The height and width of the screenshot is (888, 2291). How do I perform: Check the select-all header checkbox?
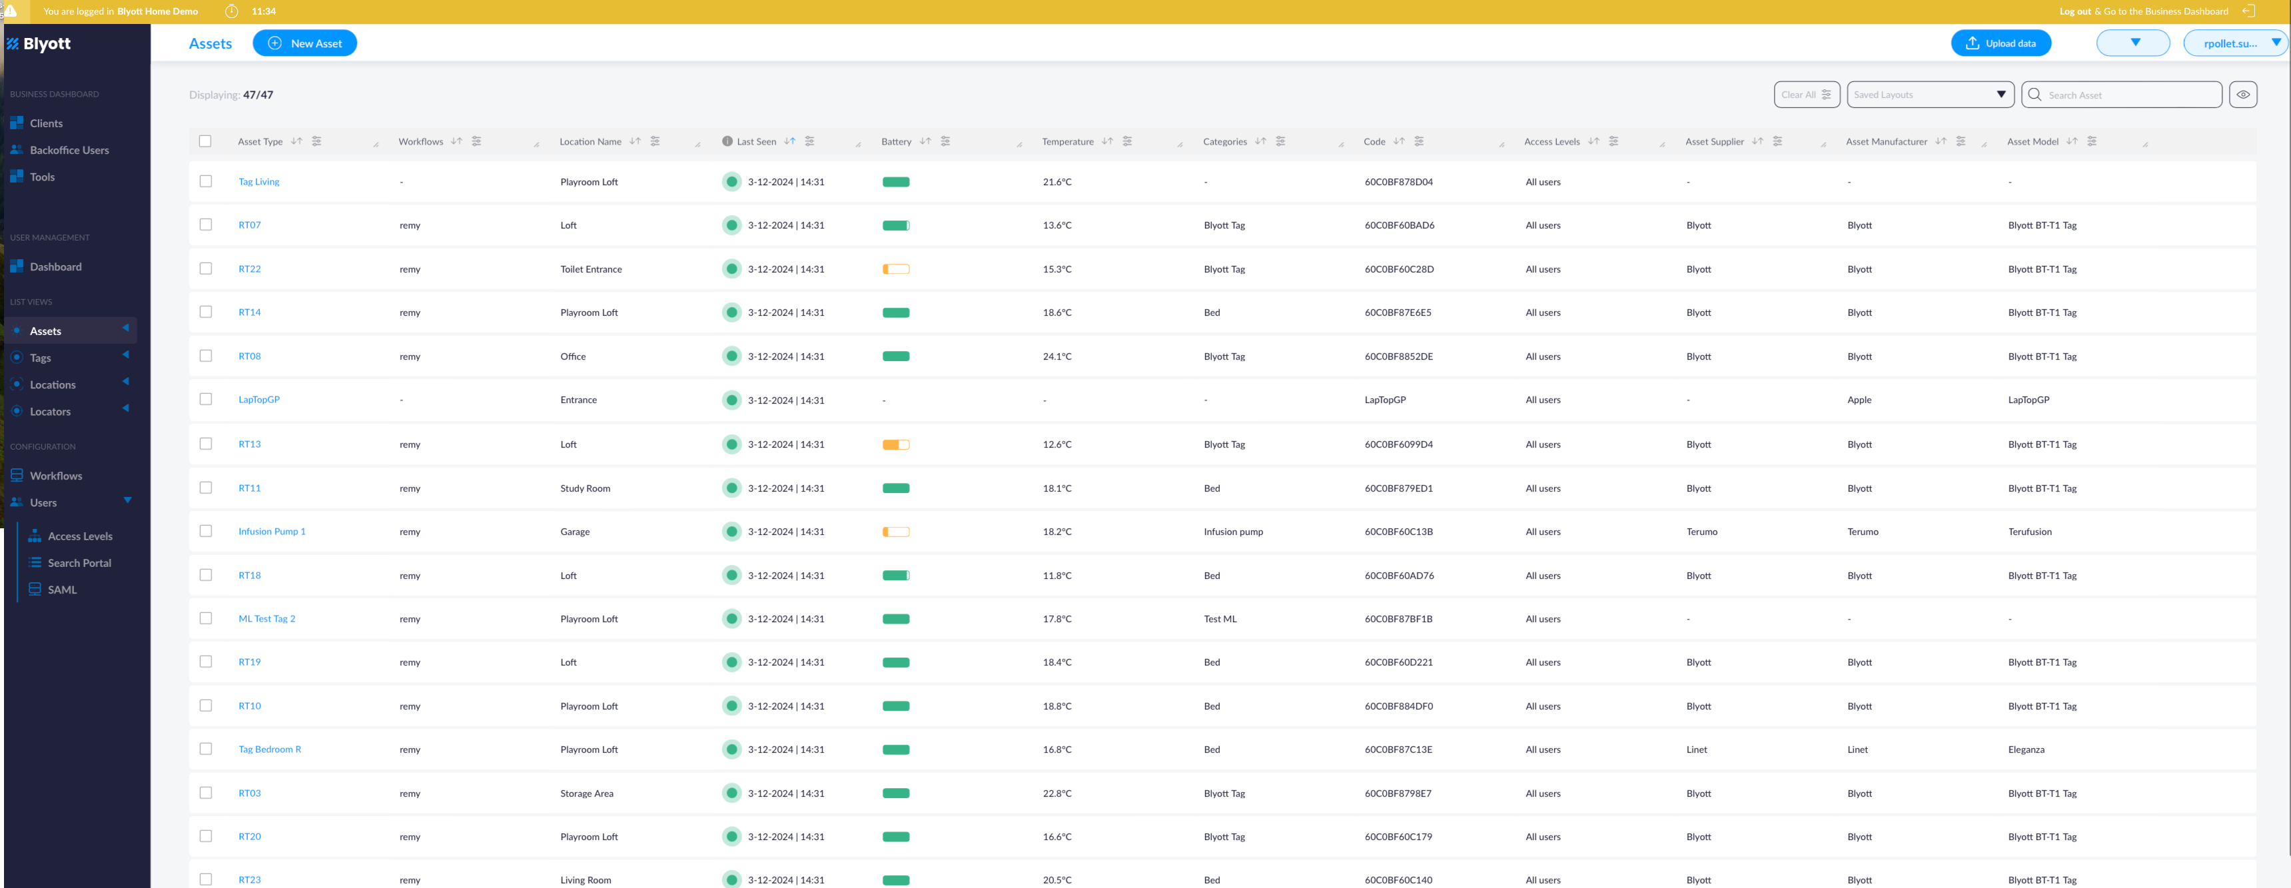[205, 141]
